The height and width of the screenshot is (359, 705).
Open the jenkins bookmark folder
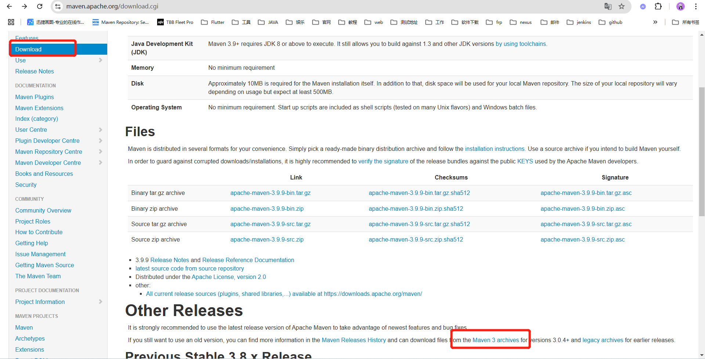point(579,22)
